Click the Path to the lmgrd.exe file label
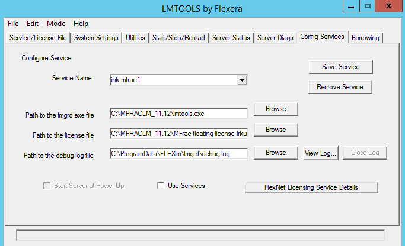The height and width of the screenshot is (246, 405). pos(60,115)
